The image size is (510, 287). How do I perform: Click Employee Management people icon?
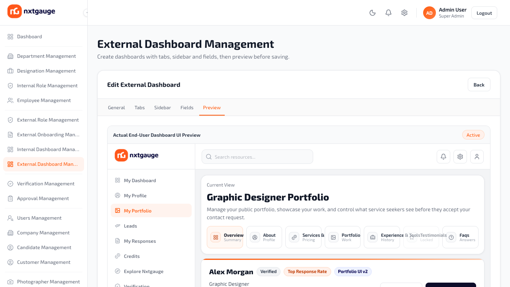pos(10,100)
